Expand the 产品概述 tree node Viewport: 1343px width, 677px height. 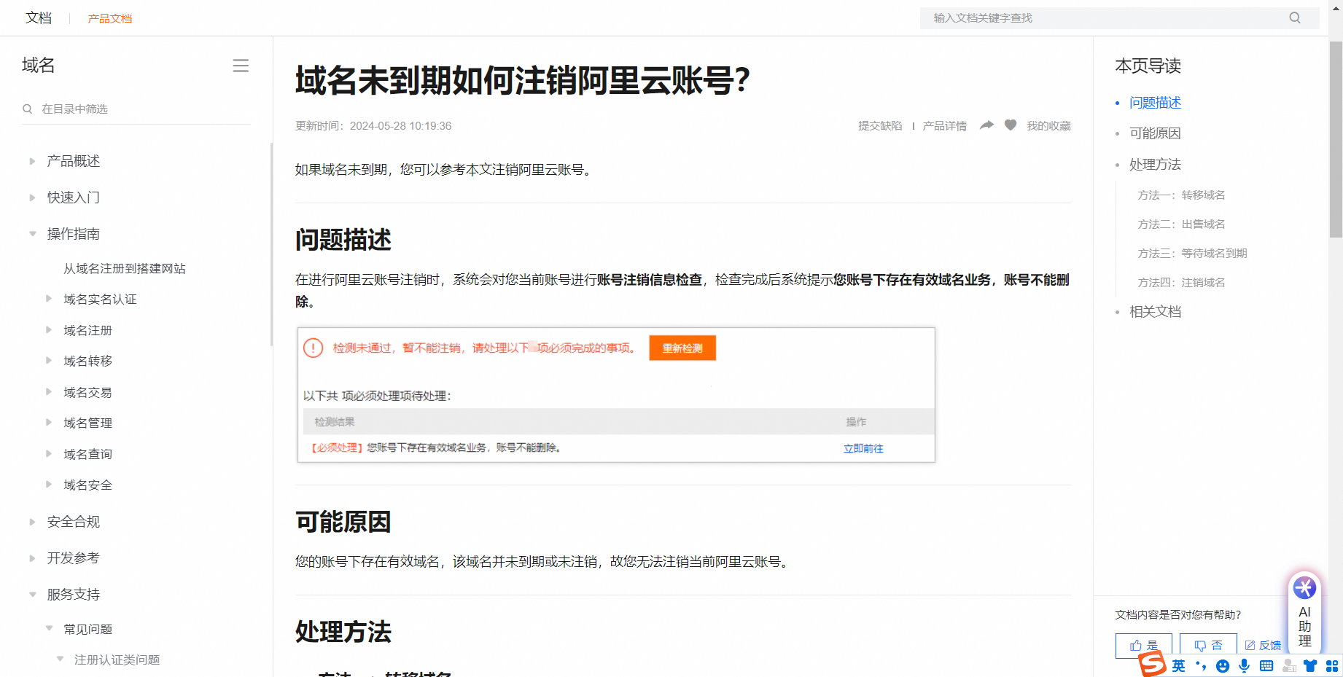click(x=32, y=161)
